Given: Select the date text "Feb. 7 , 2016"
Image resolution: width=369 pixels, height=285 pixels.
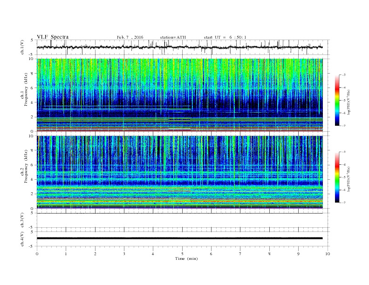Looking at the screenshot, I should pos(130,37).
